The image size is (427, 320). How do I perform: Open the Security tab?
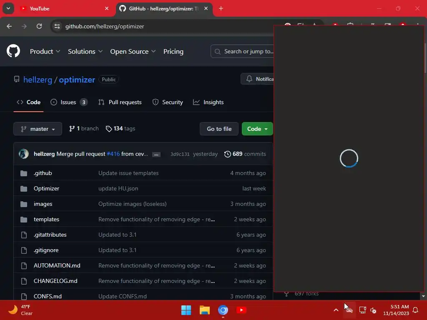[x=168, y=102]
